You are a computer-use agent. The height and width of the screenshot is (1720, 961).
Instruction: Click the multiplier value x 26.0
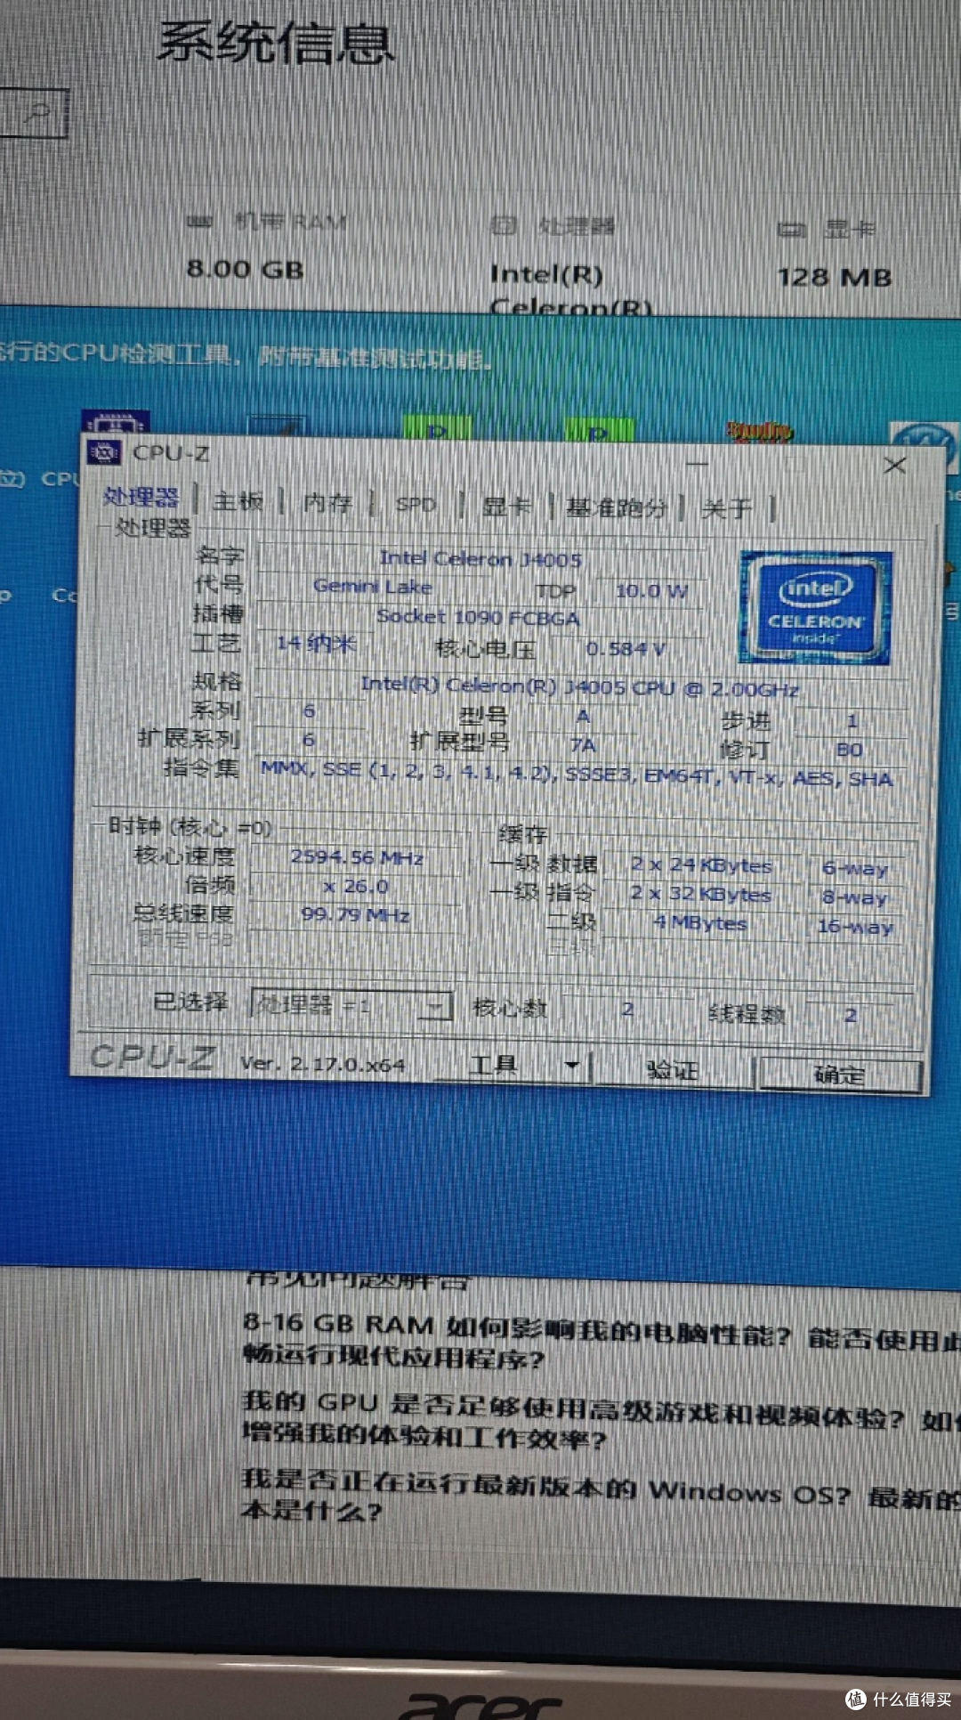point(356,887)
